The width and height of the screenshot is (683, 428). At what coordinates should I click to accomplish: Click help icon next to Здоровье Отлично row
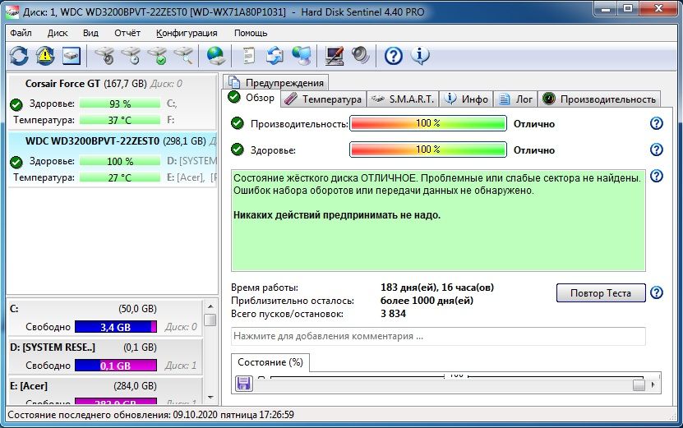tap(657, 150)
